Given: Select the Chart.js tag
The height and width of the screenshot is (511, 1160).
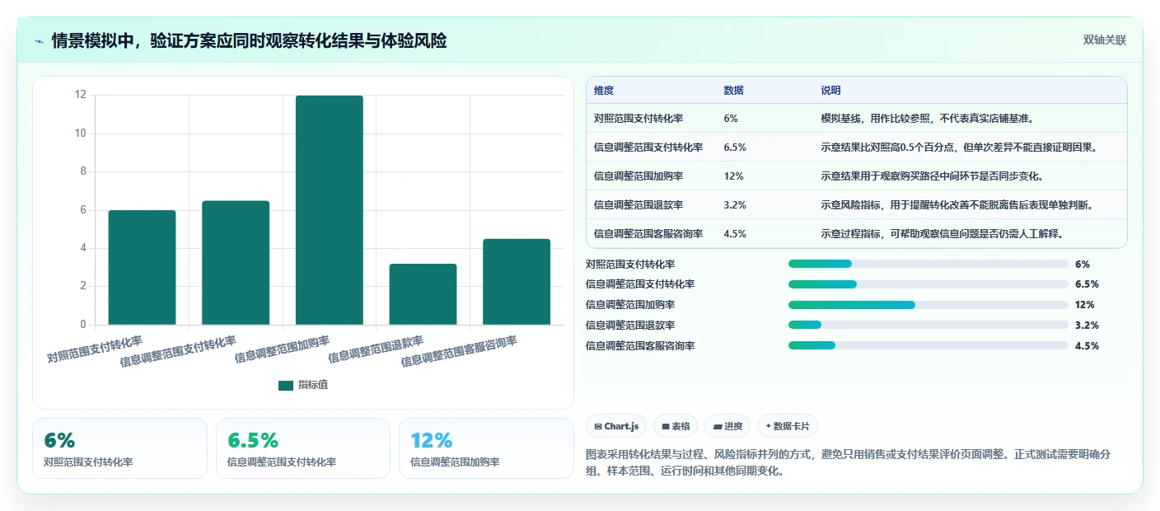Looking at the screenshot, I should [616, 426].
